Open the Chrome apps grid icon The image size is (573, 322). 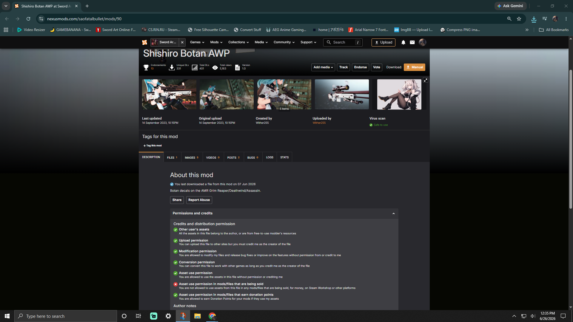click(6, 30)
